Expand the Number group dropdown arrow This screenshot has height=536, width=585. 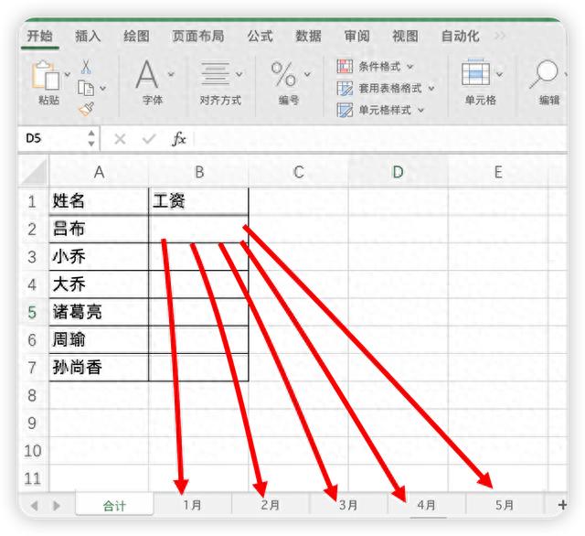[307, 74]
